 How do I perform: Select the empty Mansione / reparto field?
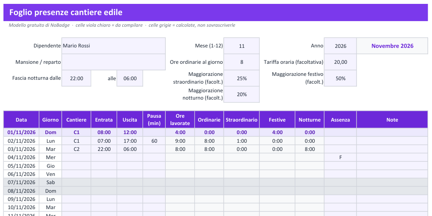114,62
